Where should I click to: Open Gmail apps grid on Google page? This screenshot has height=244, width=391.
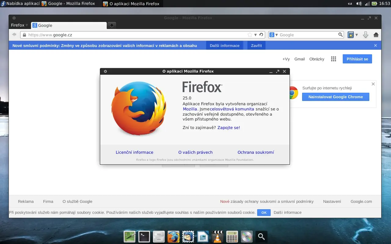[x=333, y=59]
